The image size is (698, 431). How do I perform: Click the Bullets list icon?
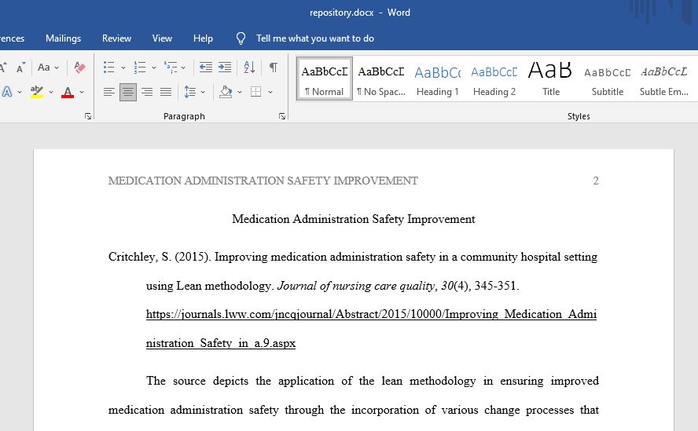tap(108, 68)
